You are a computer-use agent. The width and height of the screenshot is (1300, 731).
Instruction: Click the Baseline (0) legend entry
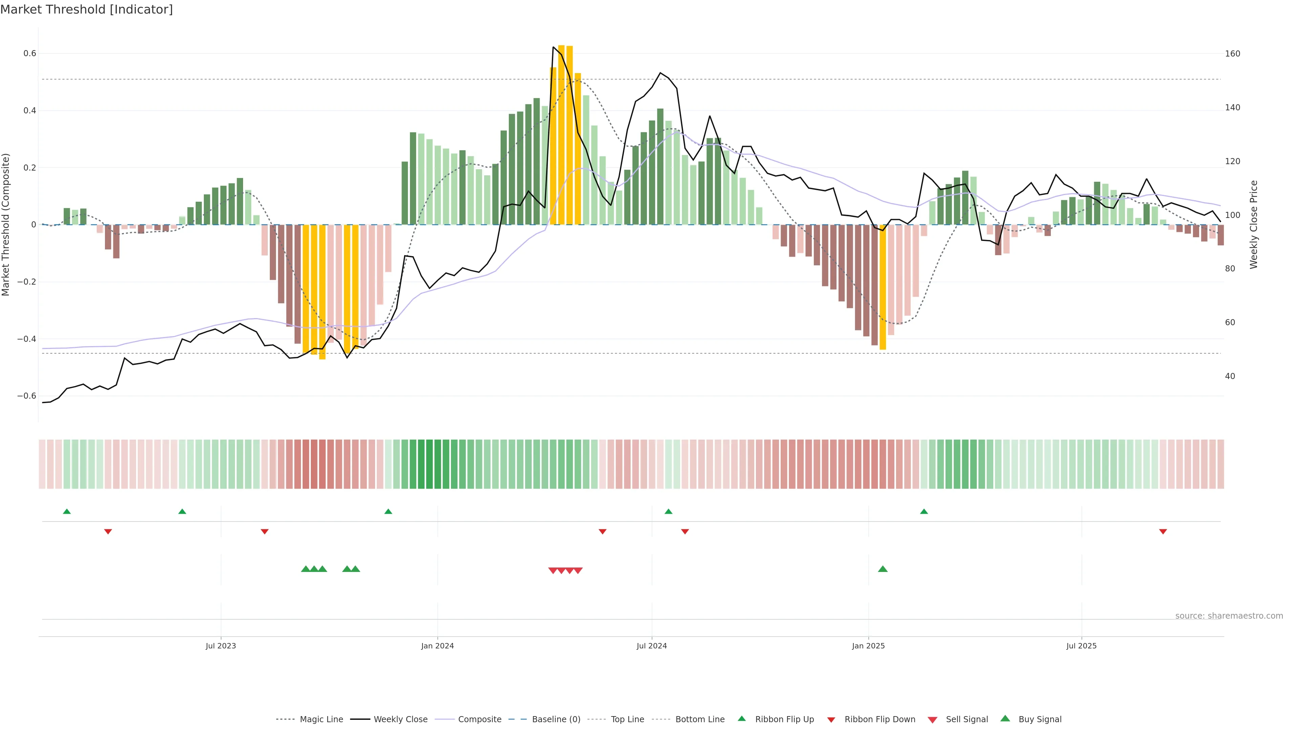coord(556,719)
